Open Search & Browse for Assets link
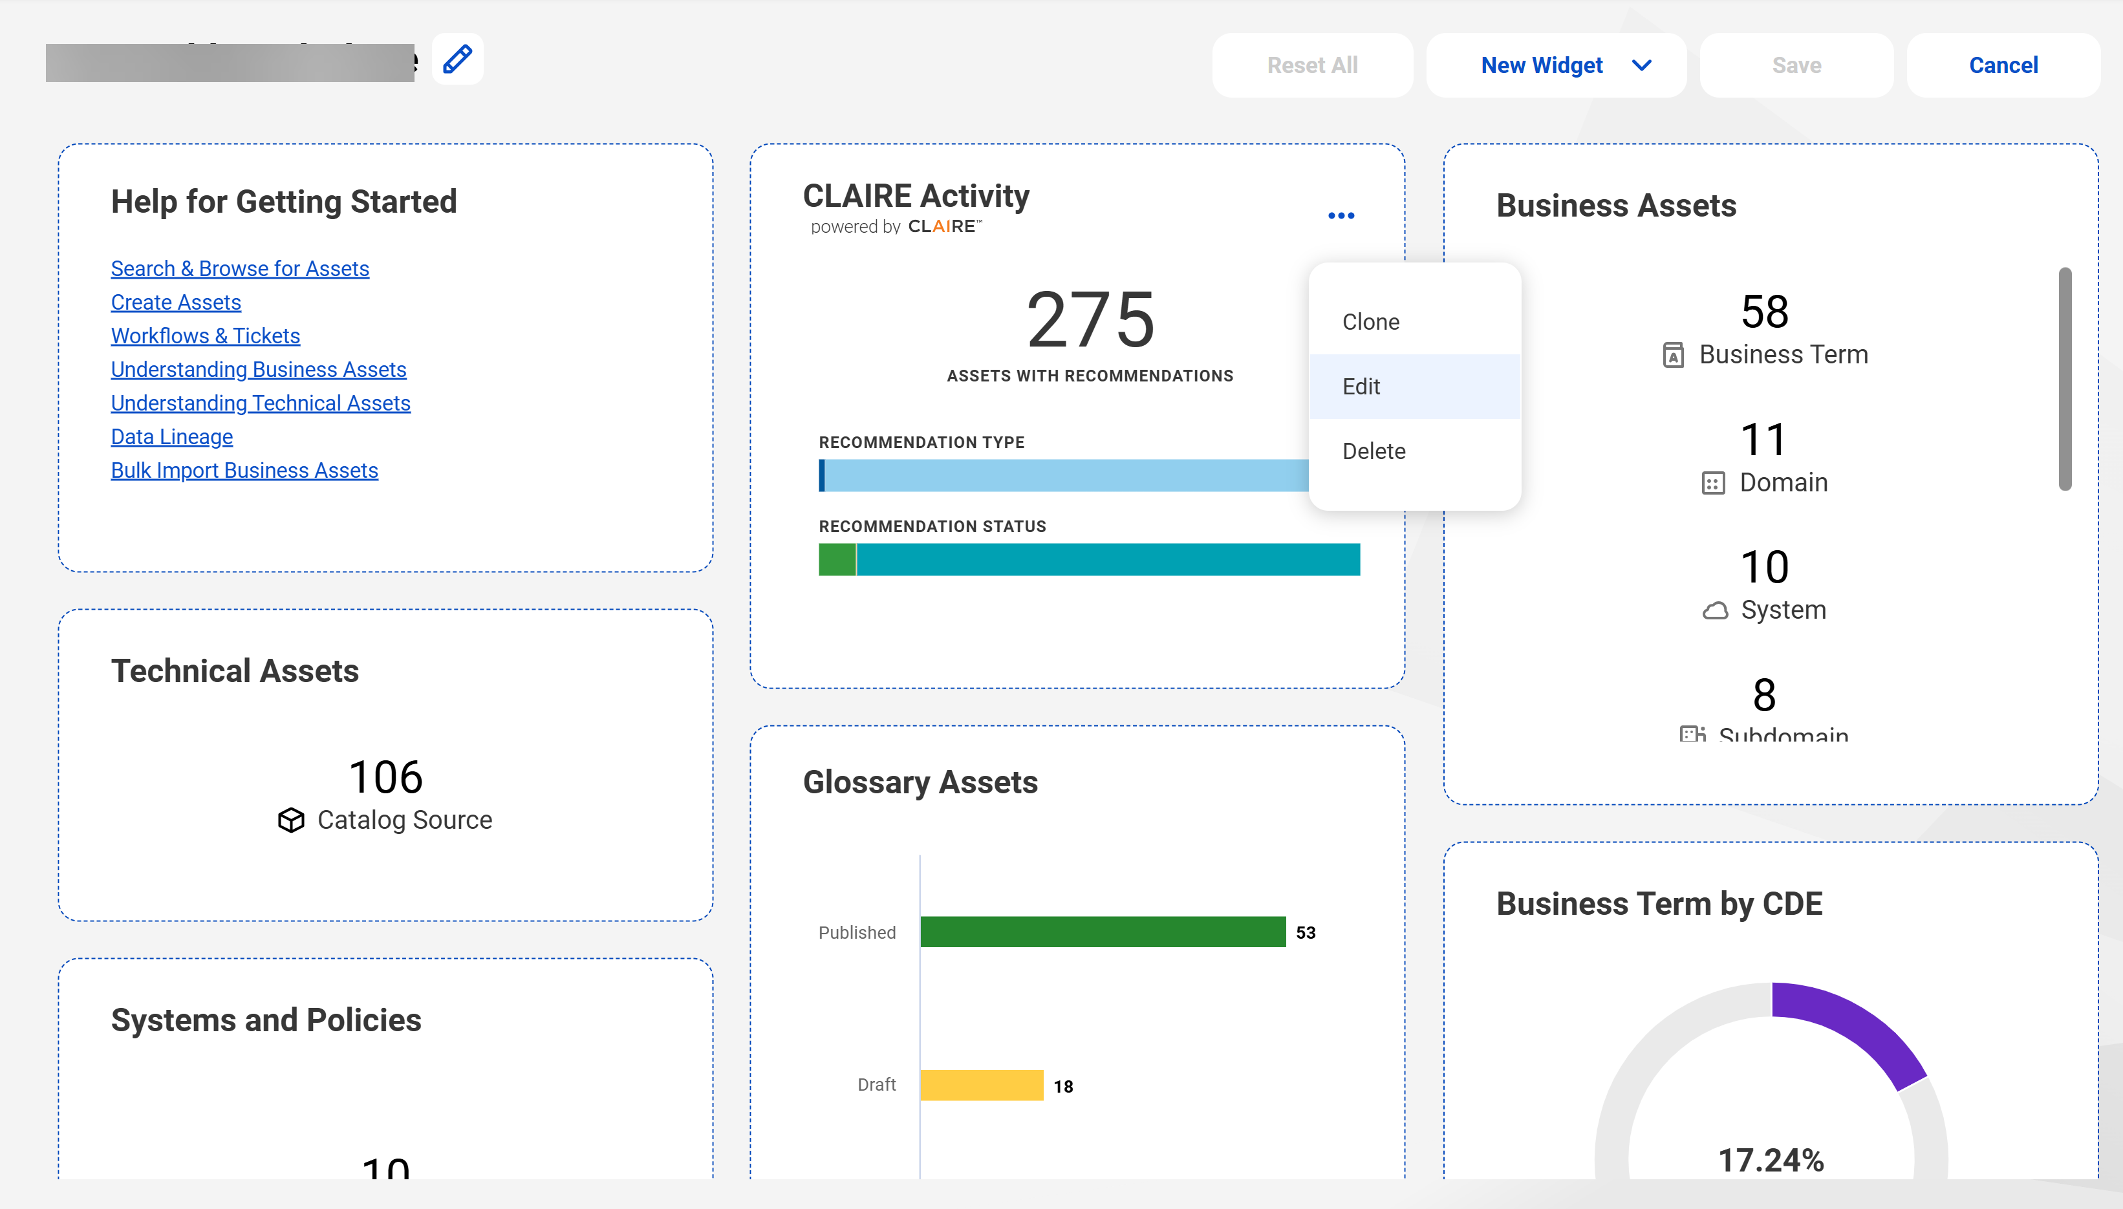Image resolution: width=2123 pixels, height=1209 pixels. click(240, 269)
